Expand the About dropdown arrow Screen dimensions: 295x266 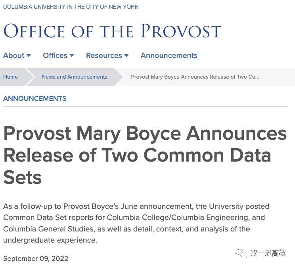(29, 56)
